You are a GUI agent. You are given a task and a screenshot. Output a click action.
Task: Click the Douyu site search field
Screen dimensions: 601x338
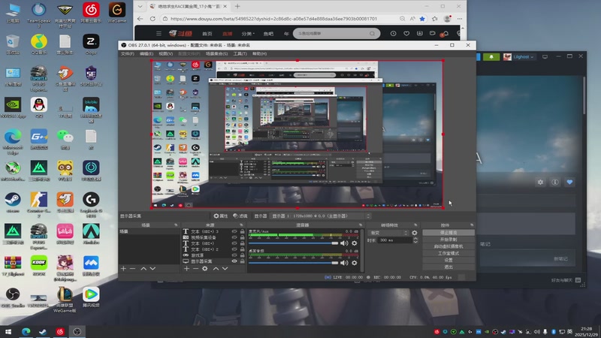click(x=337, y=33)
